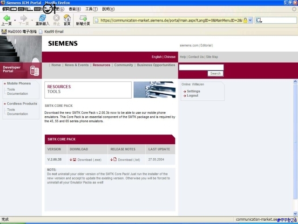298x224 pixels.
Task: Click the tools header banner image
Action: [155, 90]
